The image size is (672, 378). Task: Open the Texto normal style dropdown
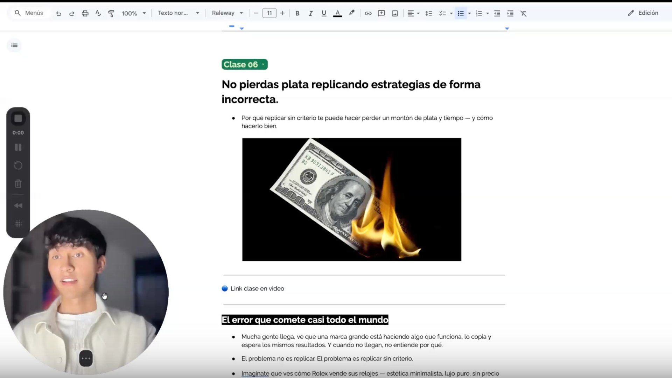(x=178, y=13)
